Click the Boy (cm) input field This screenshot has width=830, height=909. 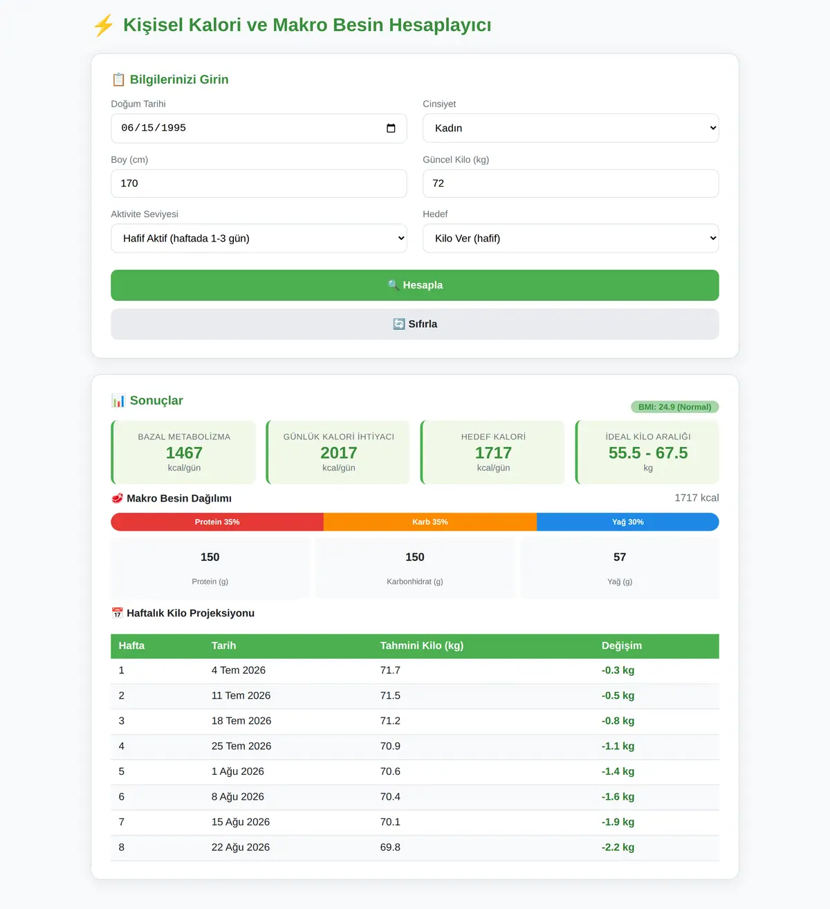[259, 183]
